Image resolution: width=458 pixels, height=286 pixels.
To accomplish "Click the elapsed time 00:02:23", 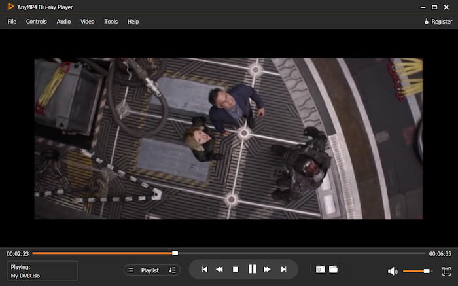I will (x=18, y=253).
